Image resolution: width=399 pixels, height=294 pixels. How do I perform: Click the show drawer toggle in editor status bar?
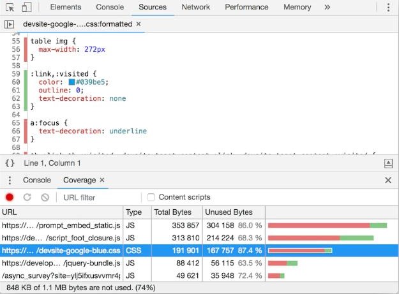tap(388, 163)
